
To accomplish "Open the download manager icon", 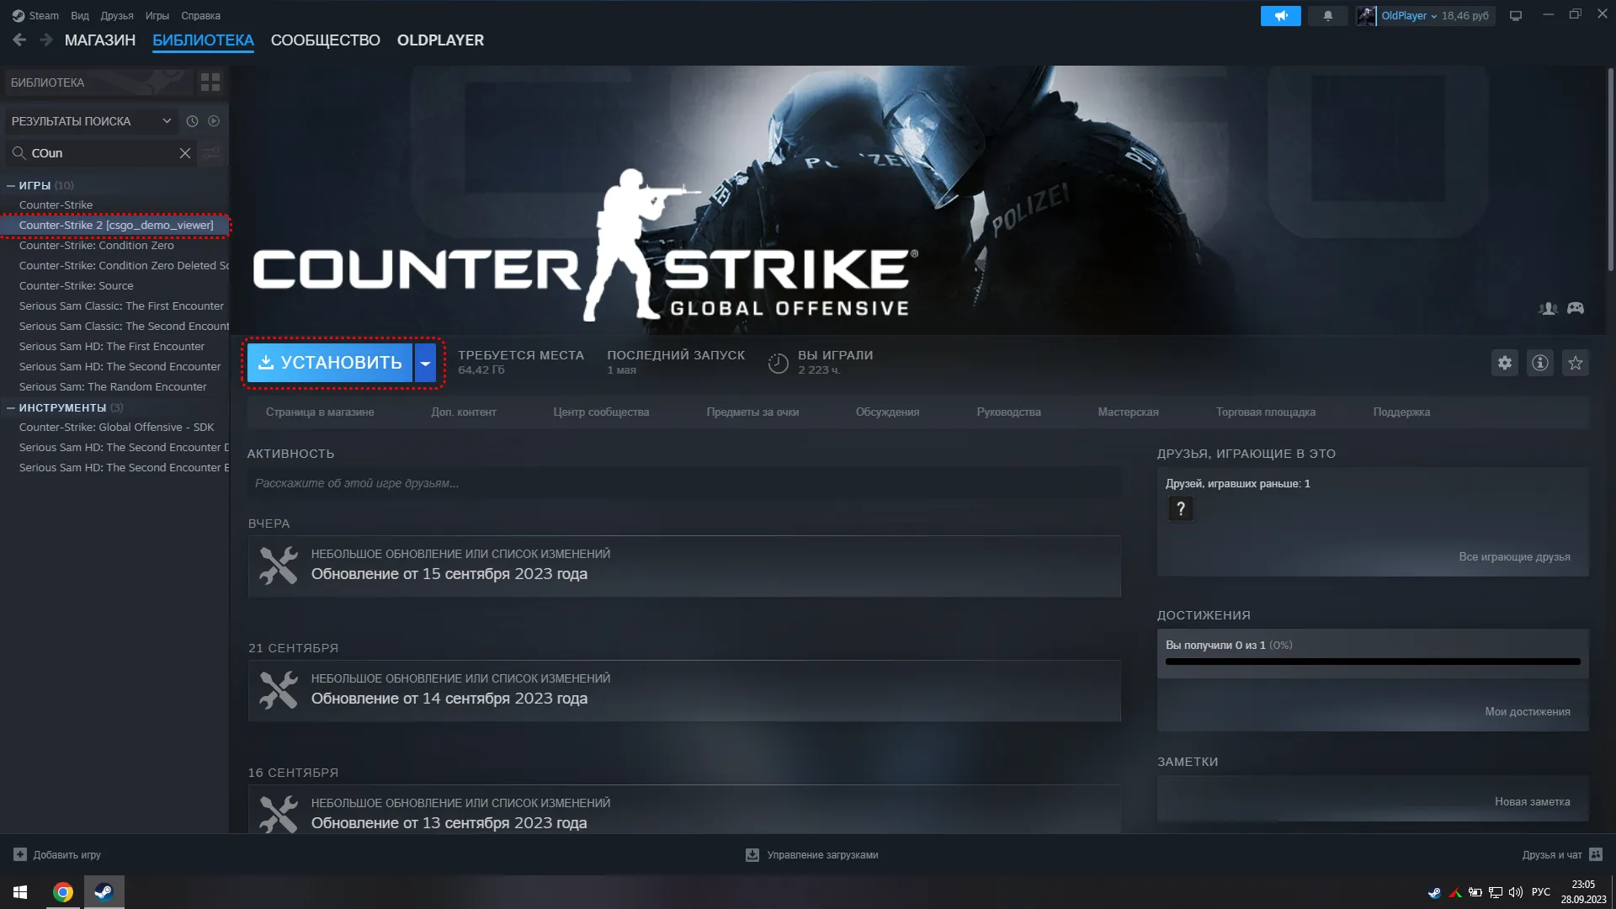I will (752, 854).
